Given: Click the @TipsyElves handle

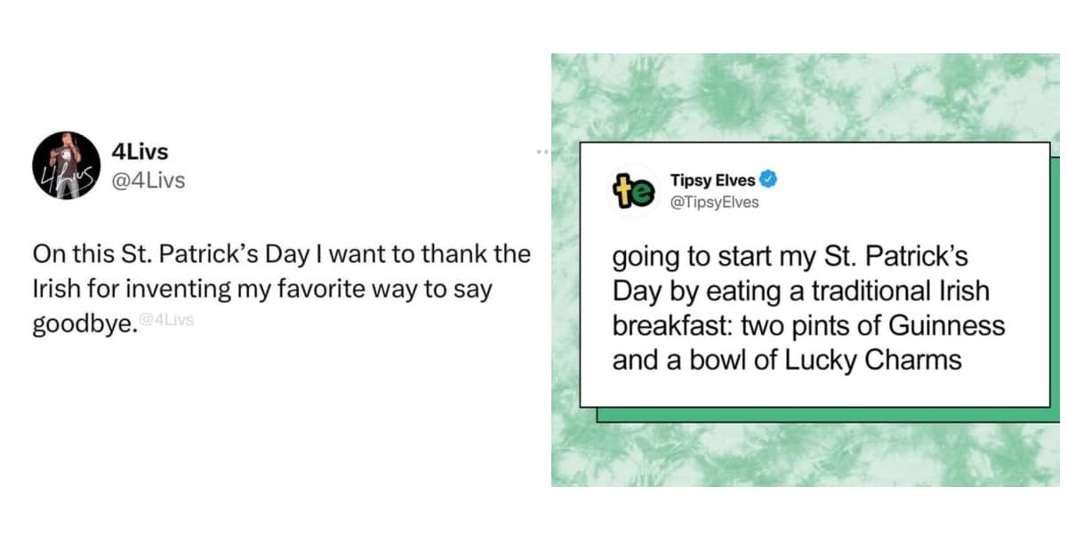Looking at the screenshot, I should tap(714, 202).
